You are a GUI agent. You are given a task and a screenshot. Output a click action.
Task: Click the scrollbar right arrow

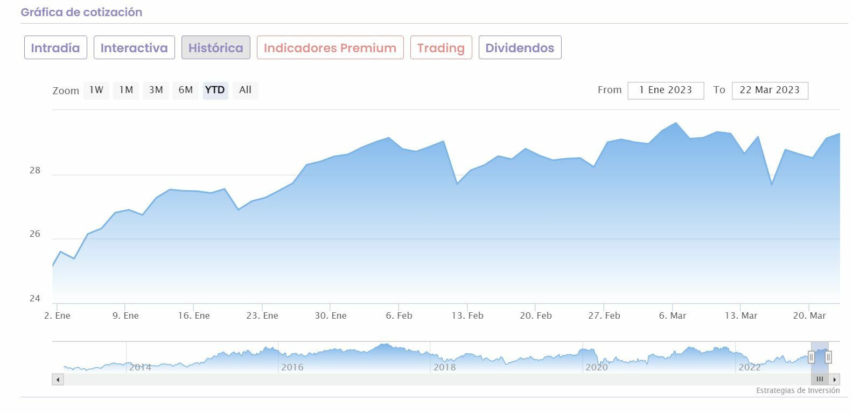coord(834,380)
